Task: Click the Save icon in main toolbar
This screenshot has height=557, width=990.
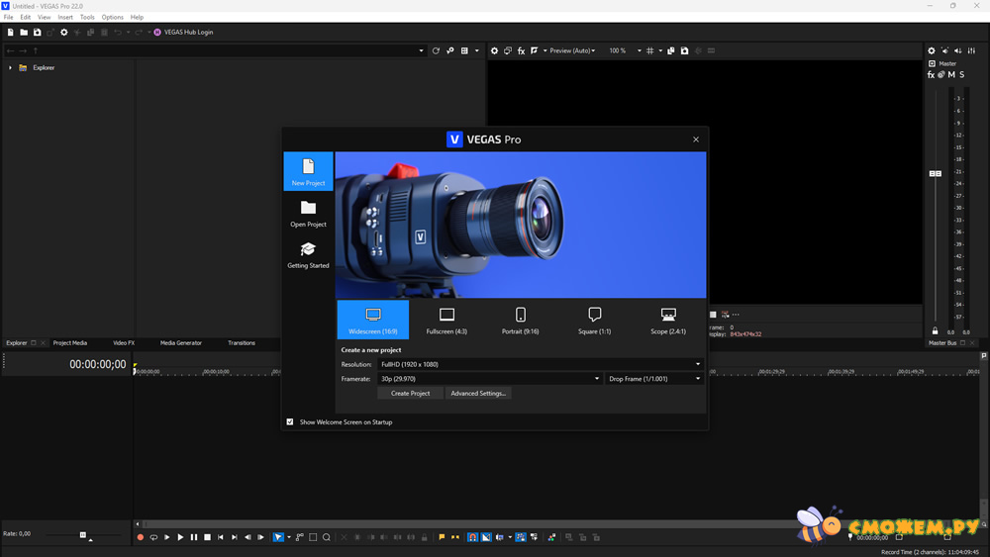Action: point(38,33)
